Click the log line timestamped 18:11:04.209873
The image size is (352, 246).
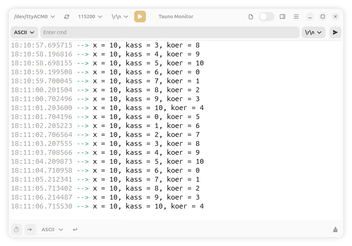click(x=107, y=161)
